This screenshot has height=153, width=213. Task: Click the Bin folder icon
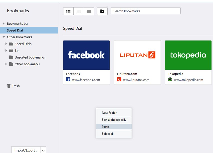click(11, 50)
